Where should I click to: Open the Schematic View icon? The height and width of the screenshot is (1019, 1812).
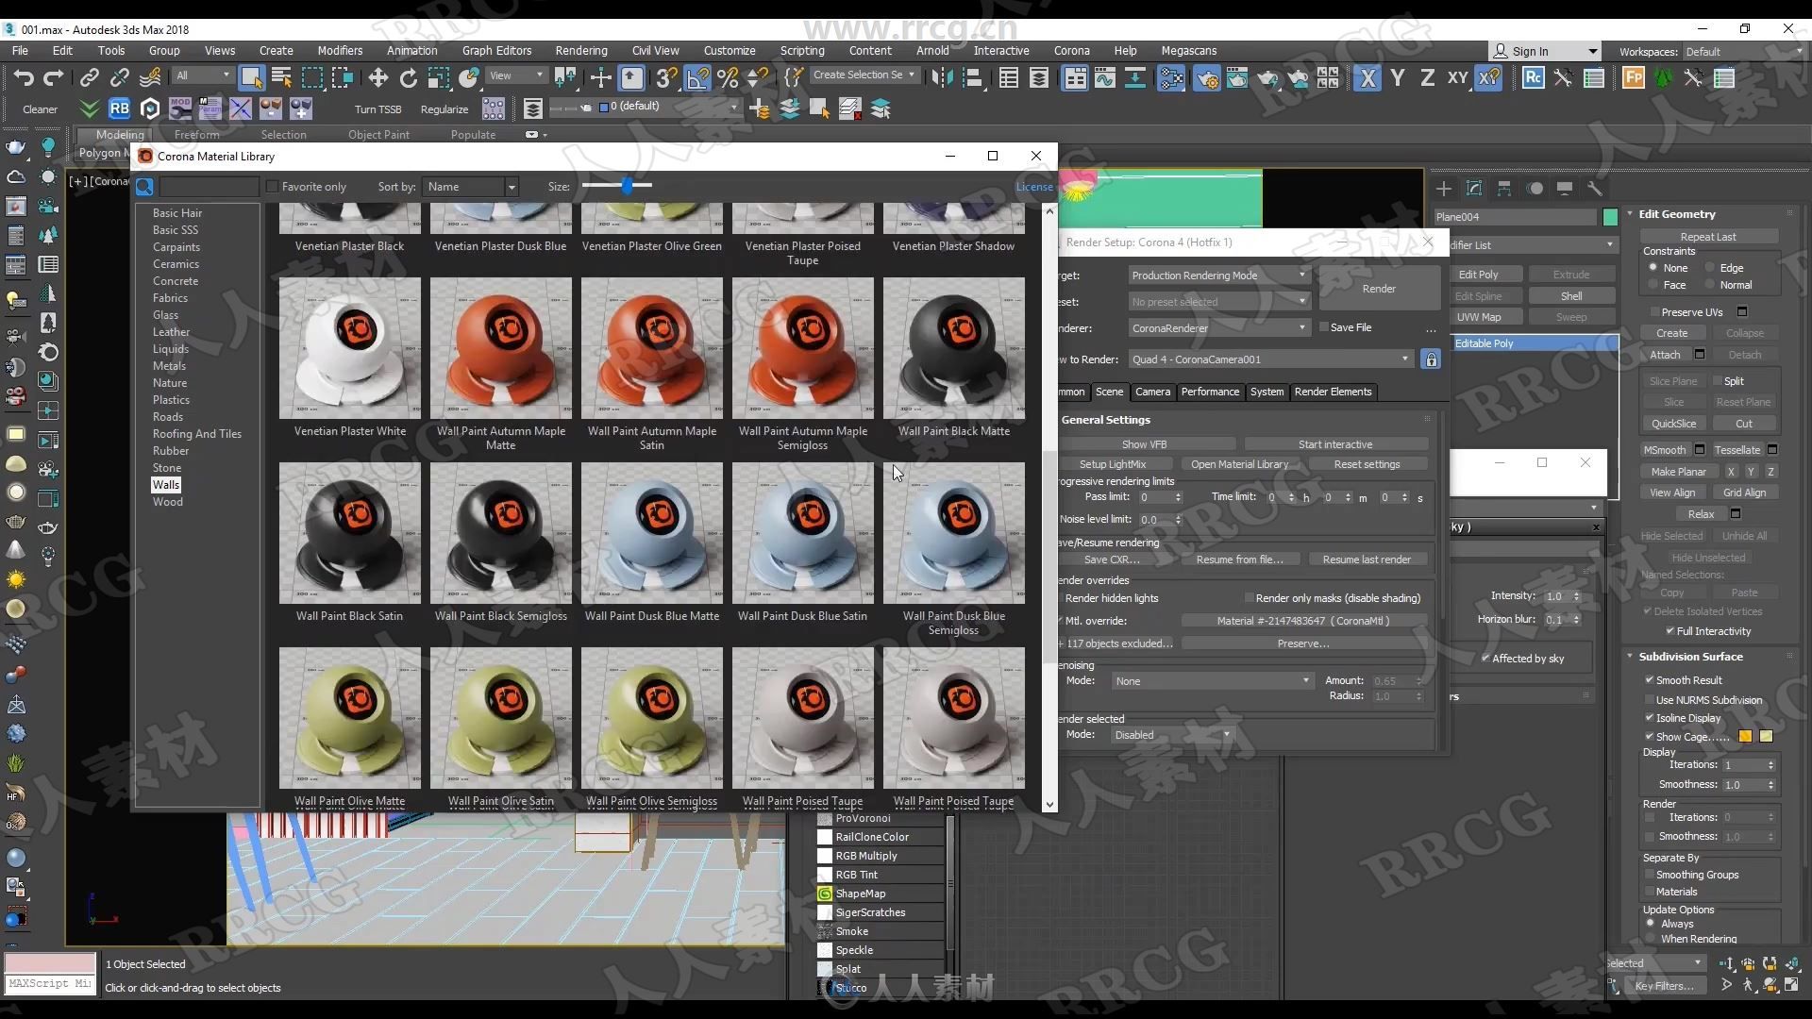(1134, 77)
